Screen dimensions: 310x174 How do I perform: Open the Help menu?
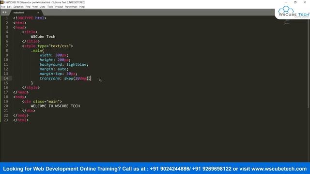click(82, 7)
